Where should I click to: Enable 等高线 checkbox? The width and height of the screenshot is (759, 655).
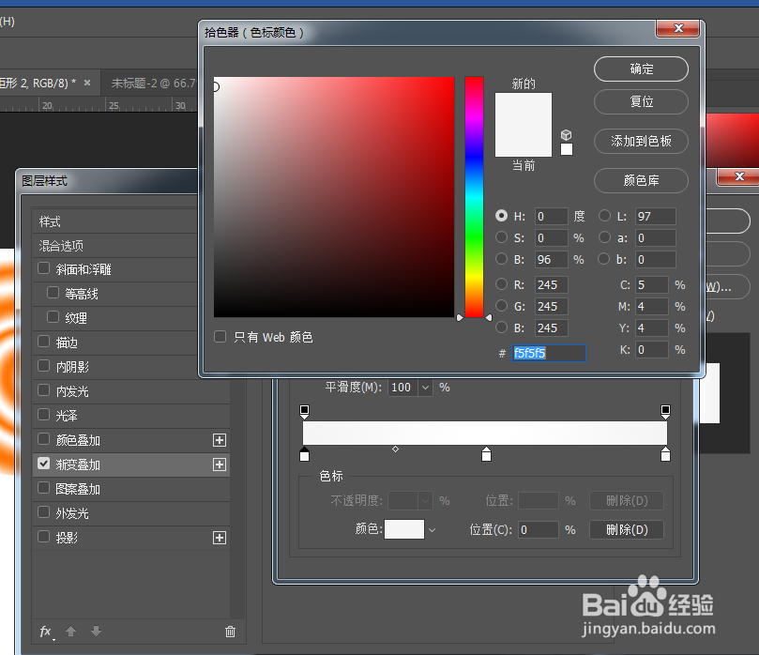pyautogui.click(x=53, y=293)
